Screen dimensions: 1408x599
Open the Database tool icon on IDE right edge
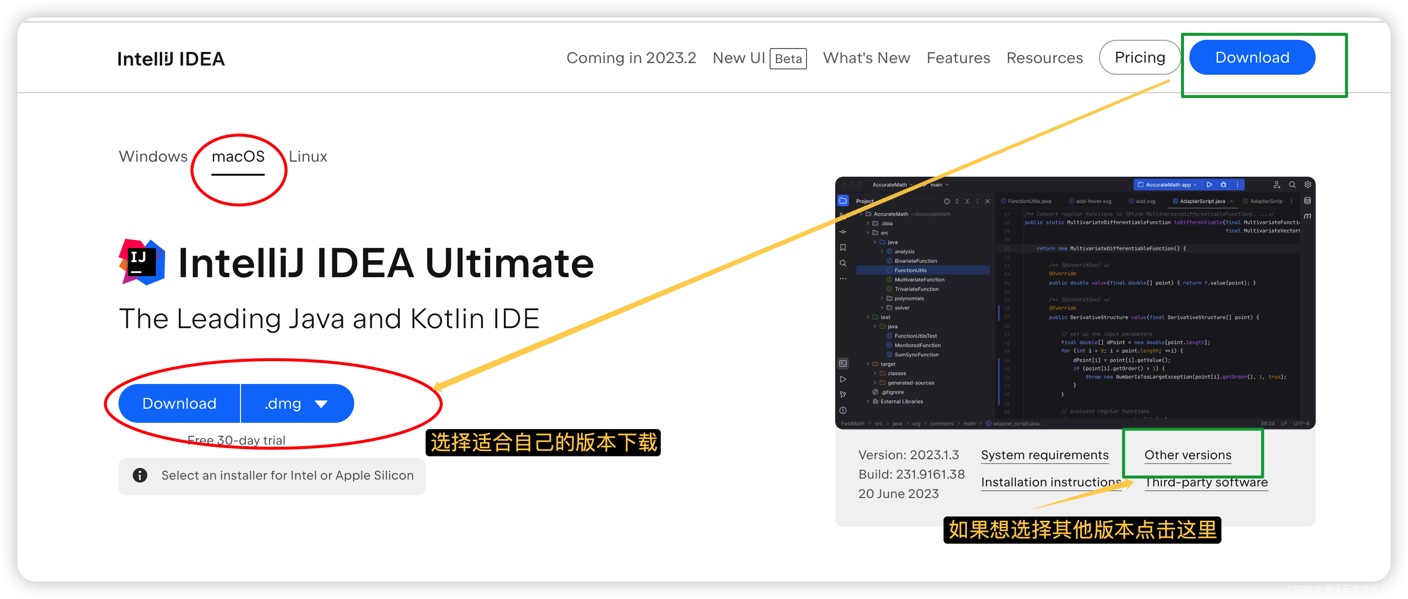(1307, 201)
